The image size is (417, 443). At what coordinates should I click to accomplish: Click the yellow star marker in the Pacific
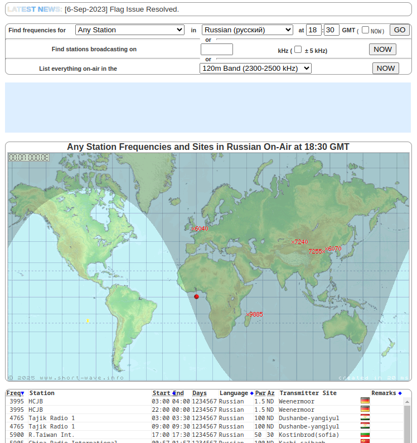coord(88,320)
